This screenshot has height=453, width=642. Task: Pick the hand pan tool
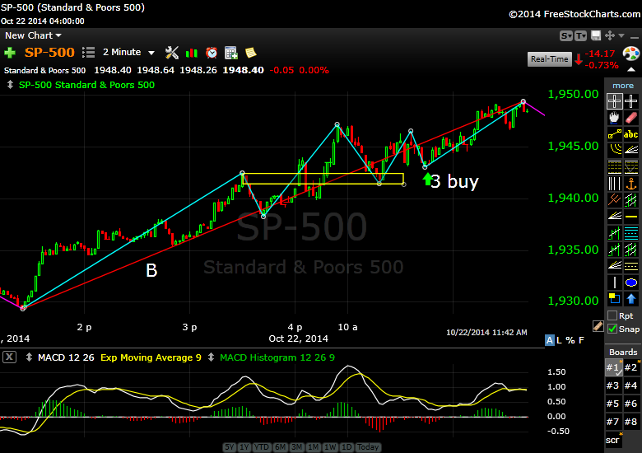tap(614, 118)
